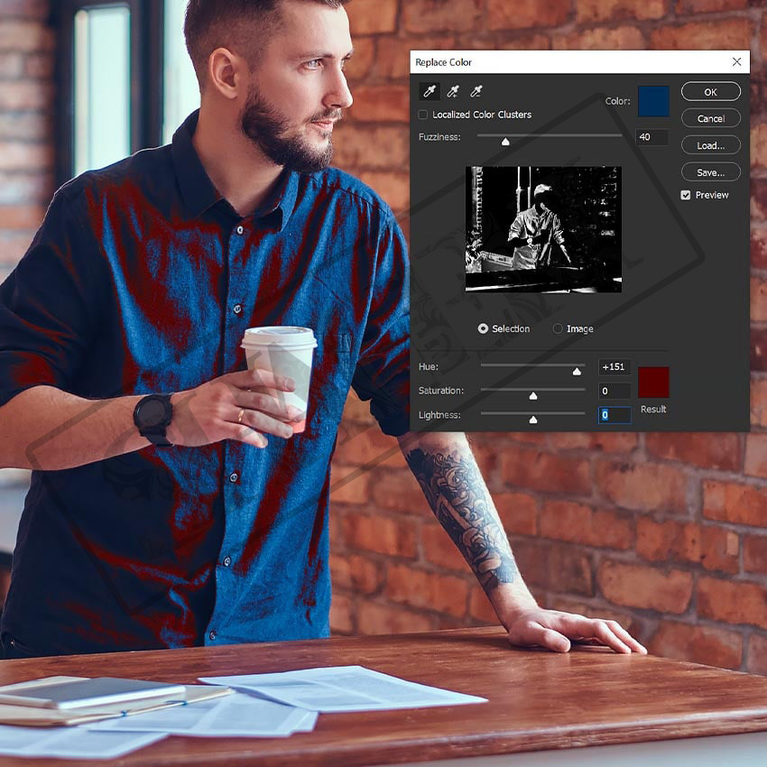Close the Replace Color dialog
The width and height of the screenshot is (767, 767).
point(736,62)
